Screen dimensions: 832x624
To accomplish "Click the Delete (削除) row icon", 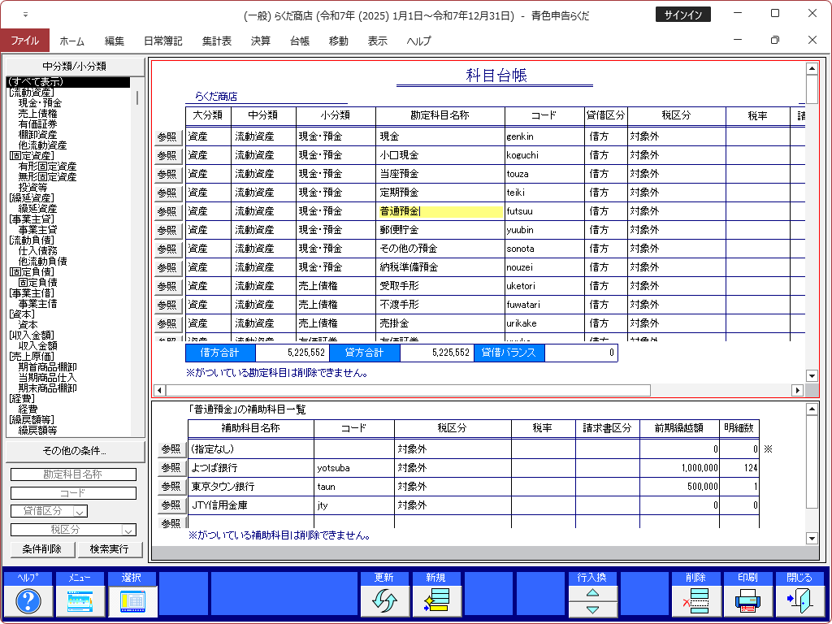I will click(x=696, y=601).
